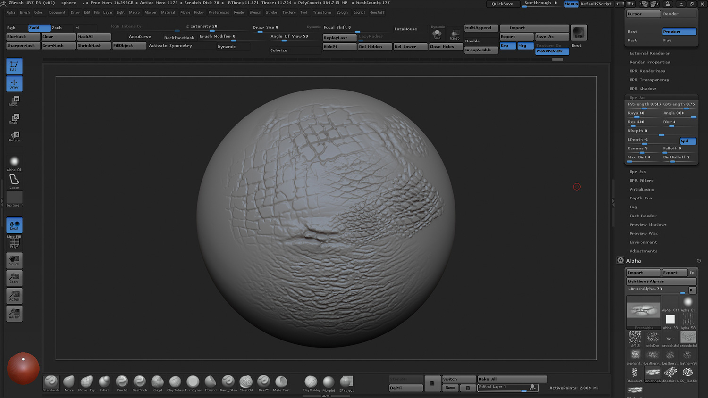Image resolution: width=708 pixels, height=398 pixels.
Task: Enable WaxPreview toggle
Action: point(551,51)
